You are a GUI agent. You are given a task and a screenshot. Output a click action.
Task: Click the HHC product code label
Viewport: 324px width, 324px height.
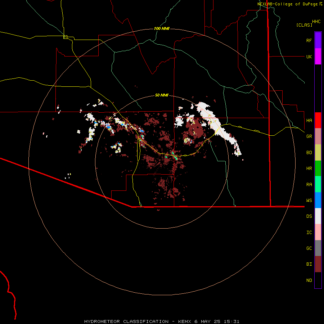pyautogui.click(x=316, y=22)
